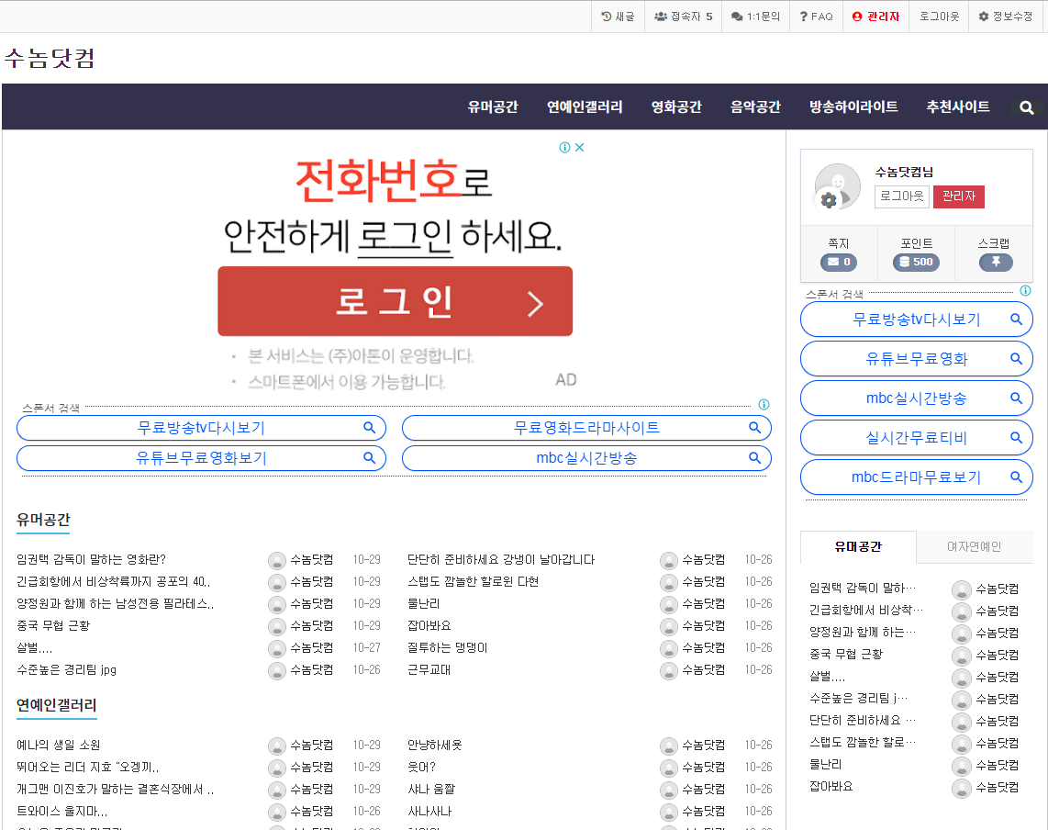Click the red 관리자 button in profile box
Viewport: 1048px width, 830px height.
pos(958,196)
